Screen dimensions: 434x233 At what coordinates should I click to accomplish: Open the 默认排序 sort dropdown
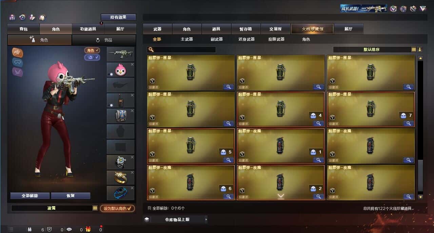pyautogui.click(x=372, y=49)
